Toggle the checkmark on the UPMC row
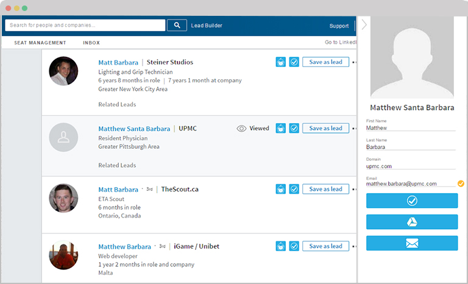The width and height of the screenshot is (468, 284). pos(294,129)
